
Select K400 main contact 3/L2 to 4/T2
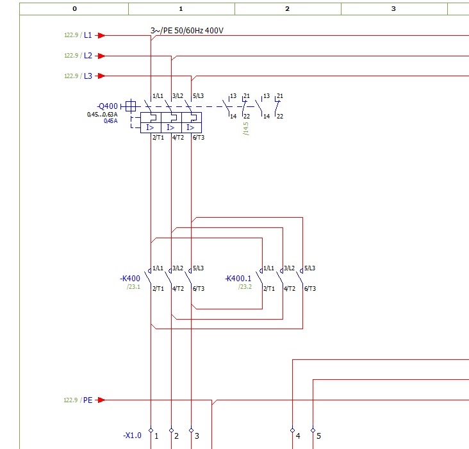click(x=169, y=279)
